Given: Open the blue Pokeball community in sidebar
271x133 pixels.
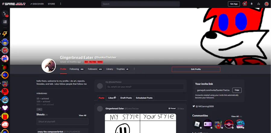Looking at the screenshot, I should 5,100.
